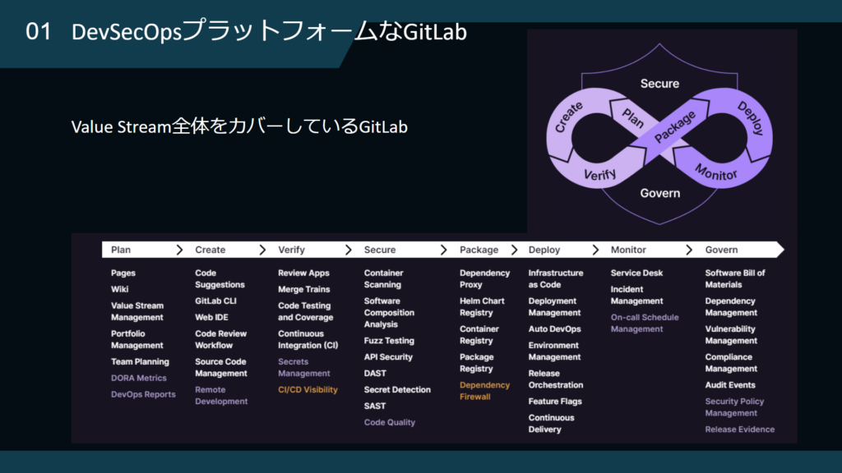Select "Merge Trains"
The height and width of the screenshot is (473, 842).
304,289
